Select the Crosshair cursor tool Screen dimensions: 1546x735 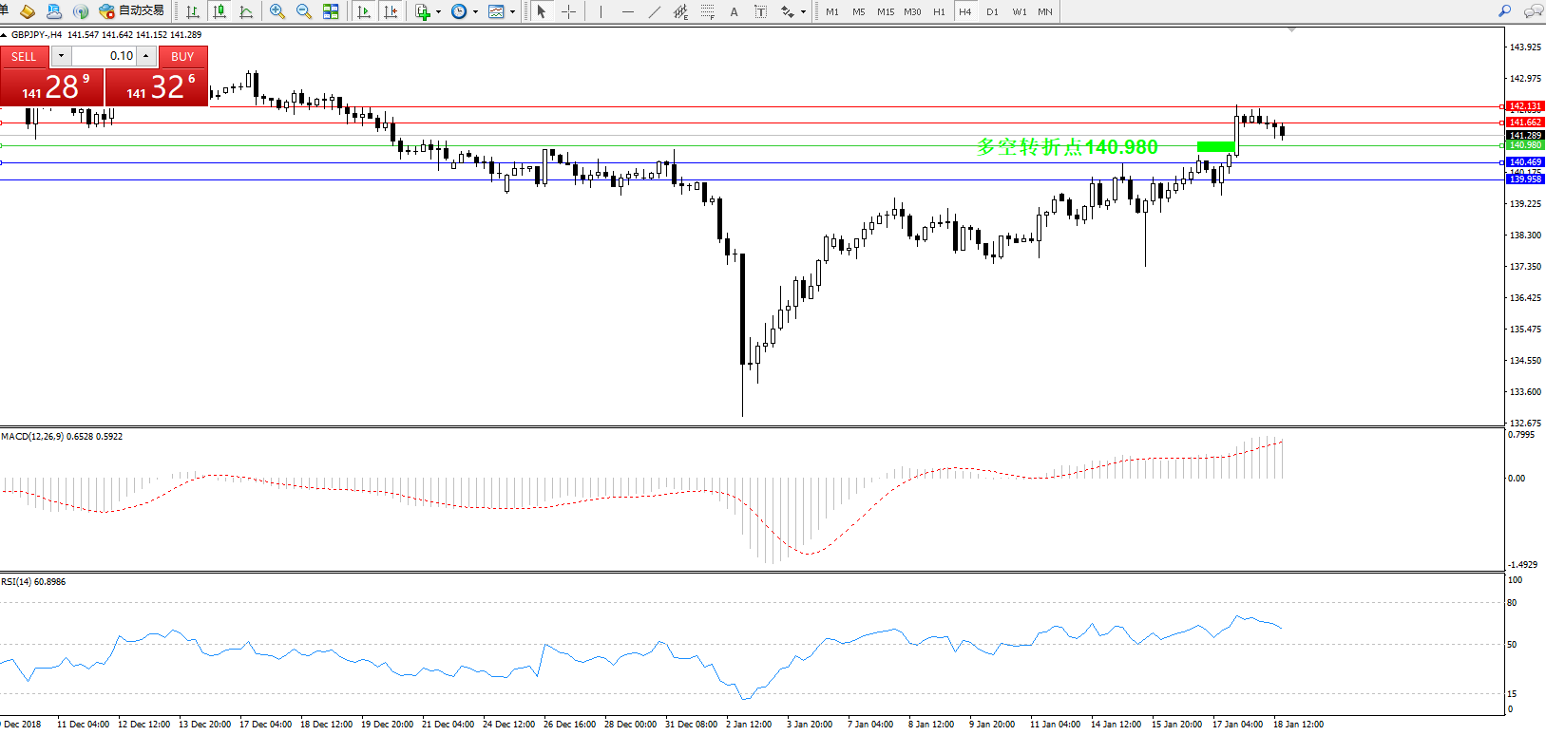pyautogui.click(x=568, y=11)
